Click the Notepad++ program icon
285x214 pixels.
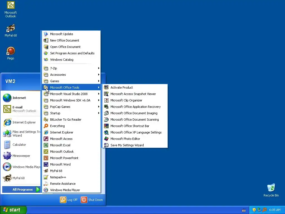point(46,177)
